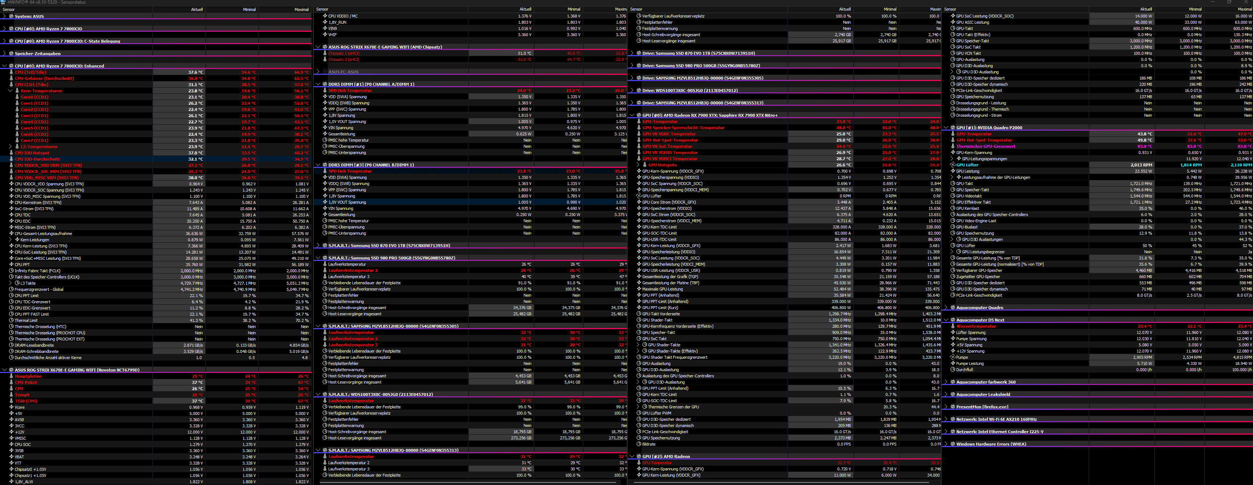This screenshot has height=485, width=1253.
Task: Expand Drive: WDS100T3X0C-00SJG0 group
Action: (632, 91)
